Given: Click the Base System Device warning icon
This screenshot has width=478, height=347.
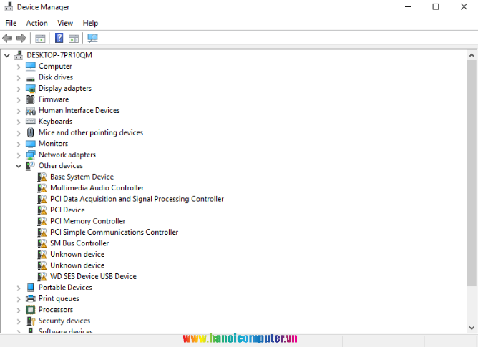Looking at the screenshot, I should coord(42,177).
